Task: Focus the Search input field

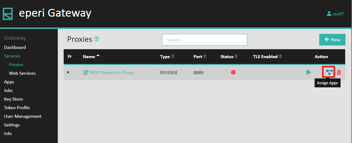Action: [205, 40]
